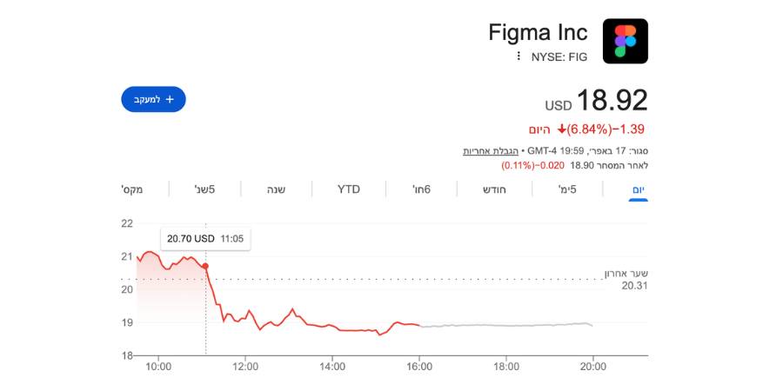The image size is (783, 391).
Task: Select the 6חו' range tab
Action: click(422, 189)
